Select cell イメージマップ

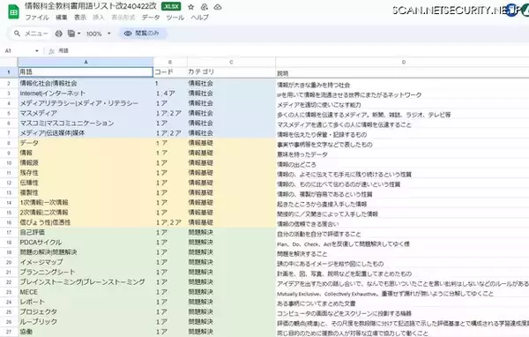click(86, 262)
